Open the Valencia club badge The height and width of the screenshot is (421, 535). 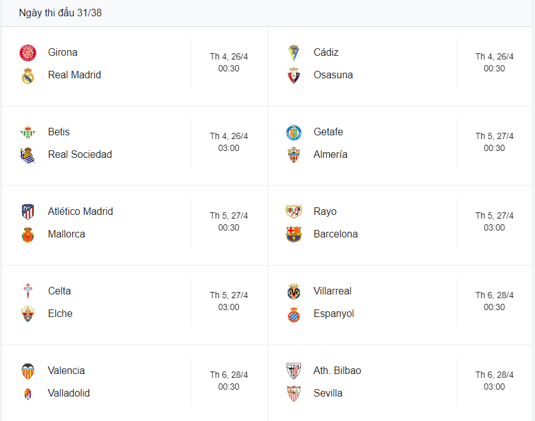28,370
